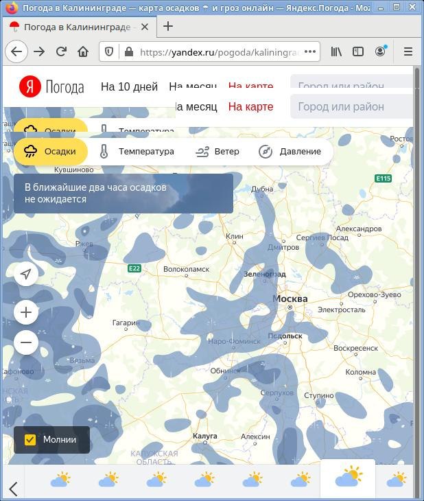Click the precipitation forecast message banner
Screen dimensions: 424x501
pos(123,194)
